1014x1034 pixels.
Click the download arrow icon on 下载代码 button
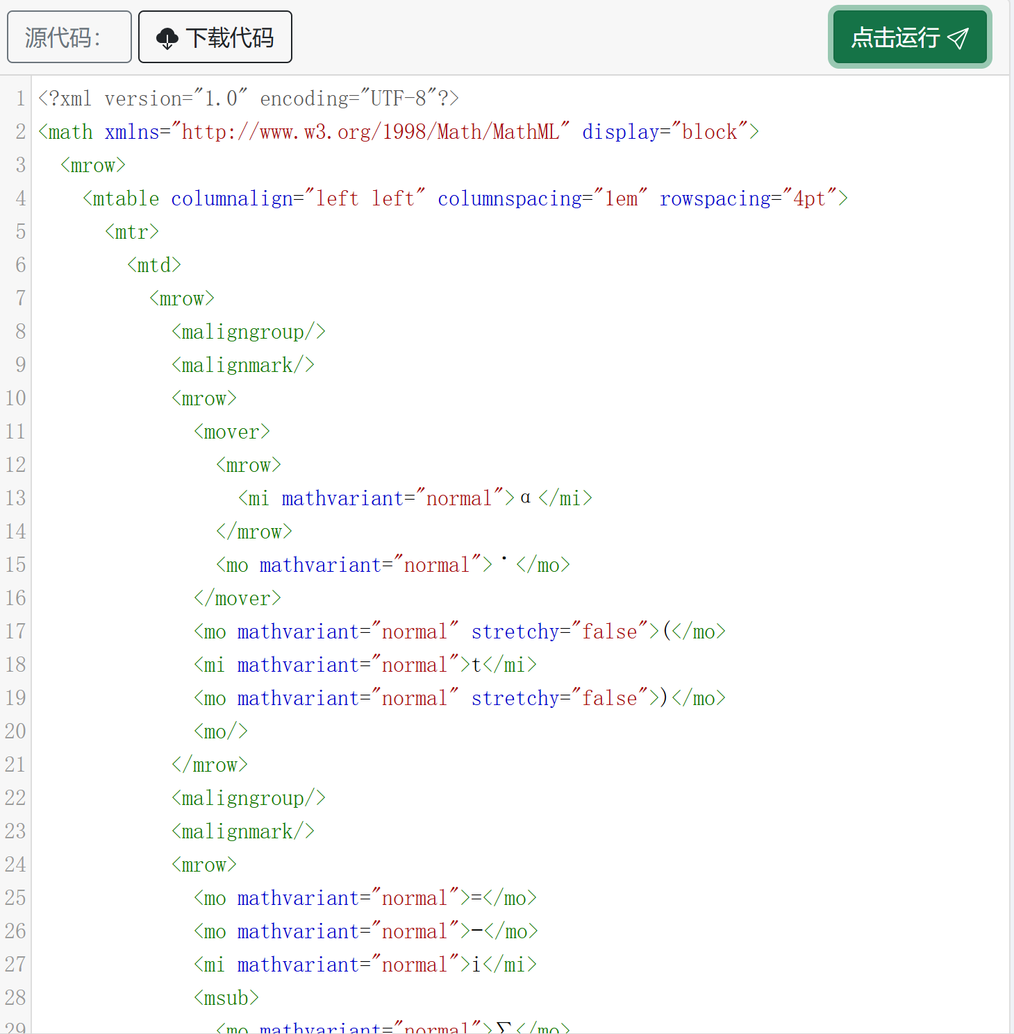pos(166,37)
